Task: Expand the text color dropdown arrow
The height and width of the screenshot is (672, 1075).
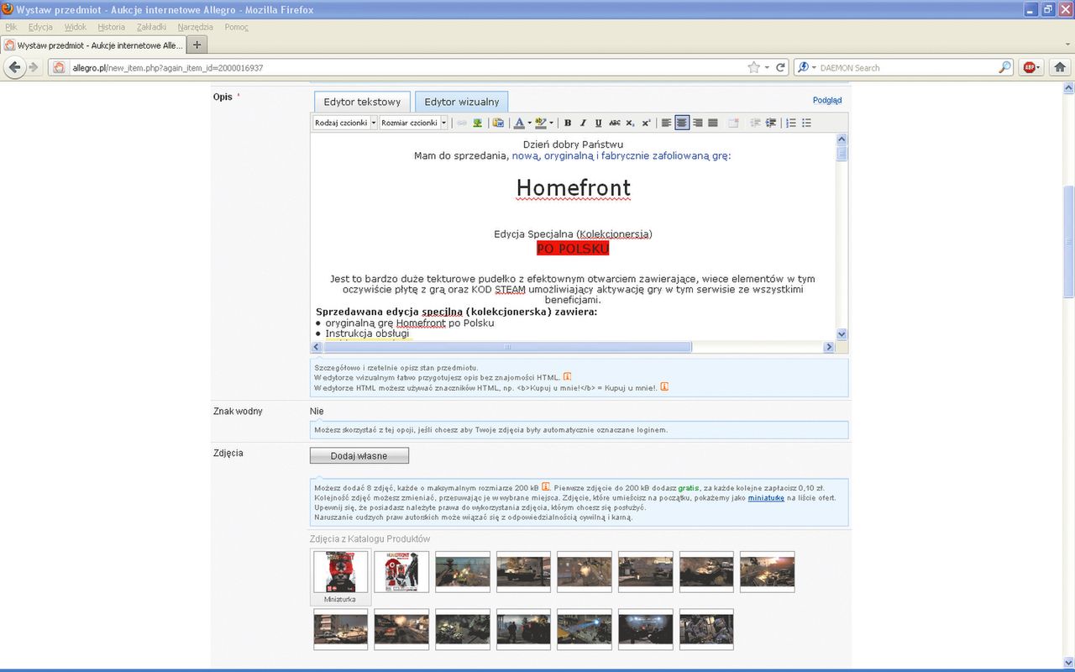Action: [529, 123]
